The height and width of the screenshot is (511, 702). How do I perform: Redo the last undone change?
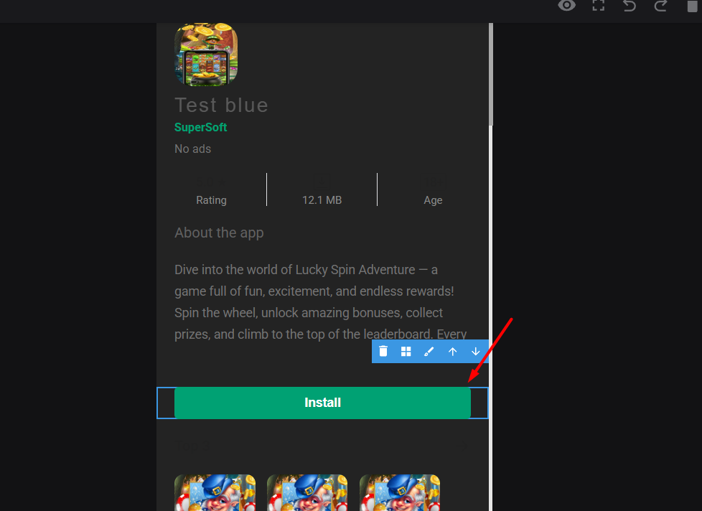click(660, 6)
